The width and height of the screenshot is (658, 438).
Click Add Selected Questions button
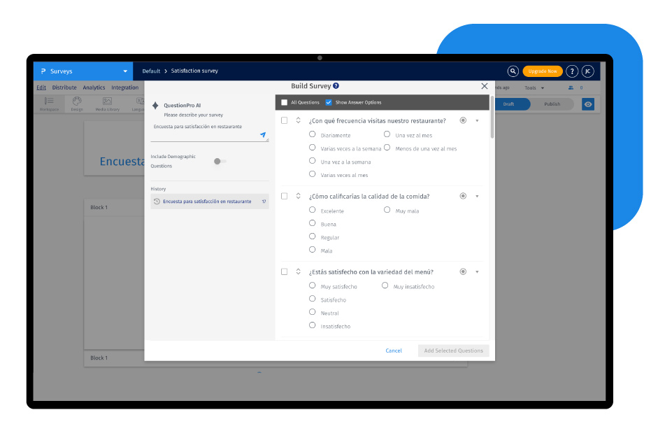pyautogui.click(x=453, y=351)
